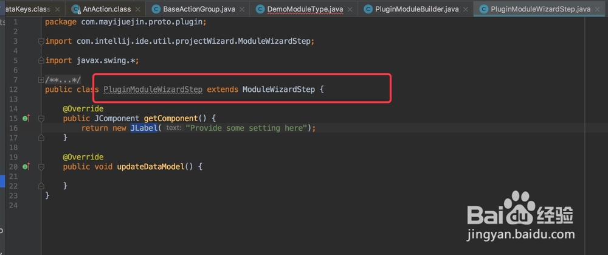The image size is (608, 255).
Task: Close the DemoModuleType.java tab
Action: [350, 9]
